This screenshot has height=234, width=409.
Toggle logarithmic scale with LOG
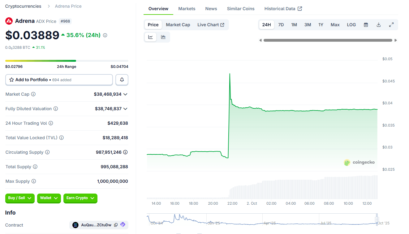(x=351, y=24)
